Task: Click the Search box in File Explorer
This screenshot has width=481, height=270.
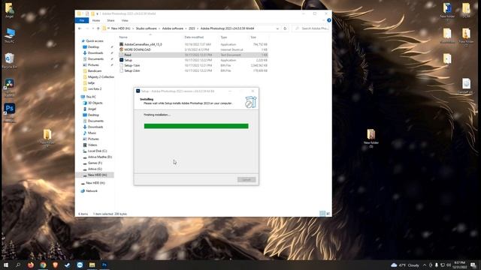Action: point(311,28)
